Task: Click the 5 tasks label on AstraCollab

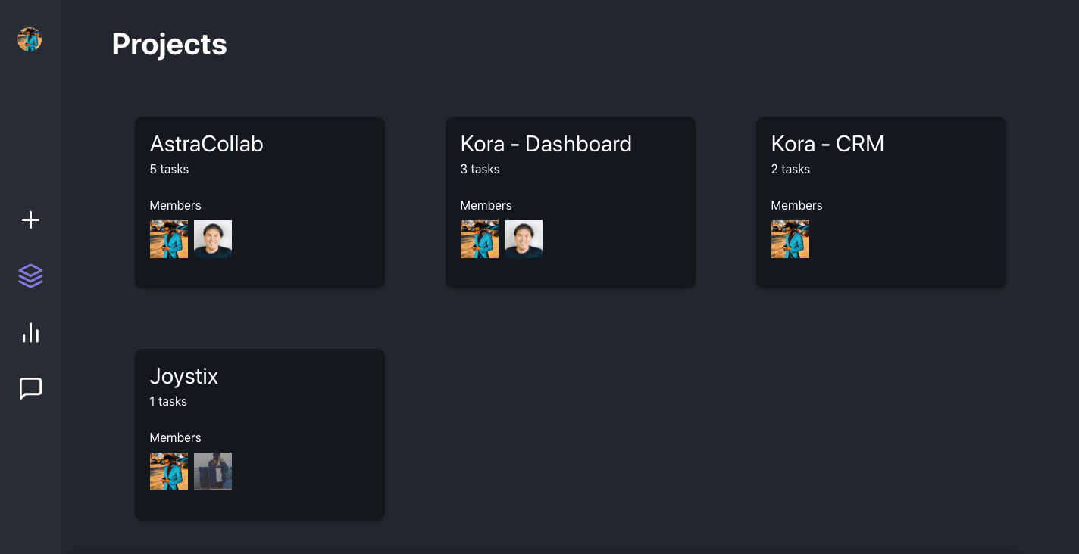Action: pos(168,169)
